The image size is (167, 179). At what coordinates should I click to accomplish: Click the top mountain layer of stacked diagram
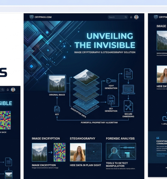[x=86, y=77]
